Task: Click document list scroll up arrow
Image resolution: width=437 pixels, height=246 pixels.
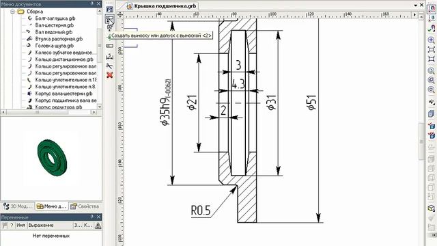Action: tap(99, 11)
